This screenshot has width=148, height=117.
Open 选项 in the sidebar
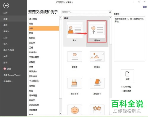(5, 62)
